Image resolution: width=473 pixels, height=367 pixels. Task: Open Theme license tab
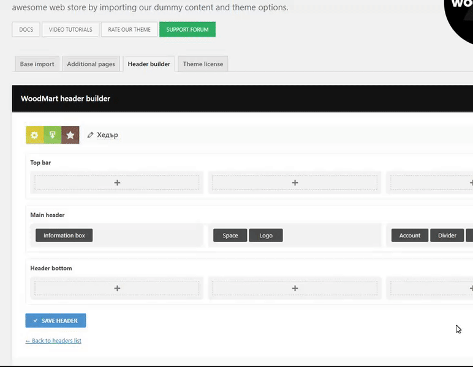pos(203,64)
